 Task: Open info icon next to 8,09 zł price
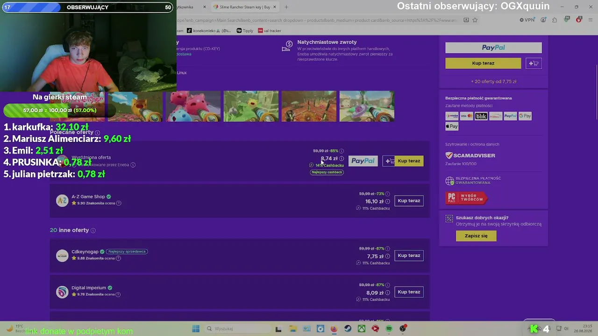tap(387, 293)
